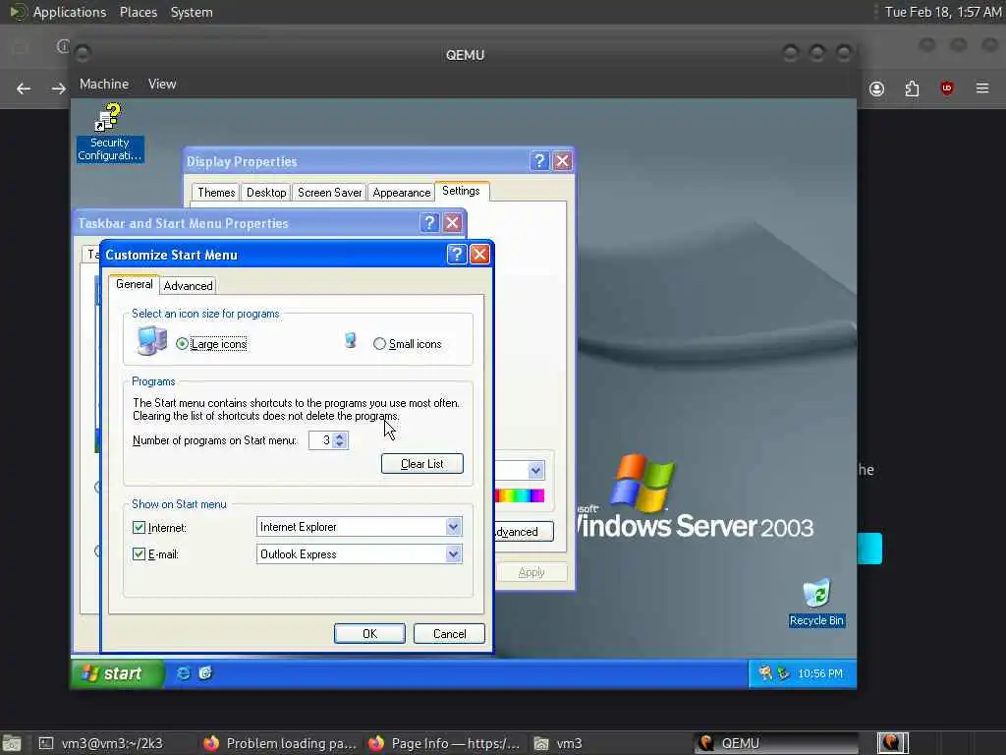Open the browser extensions puzzle icon
1006x755 pixels.
coord(912,88)
